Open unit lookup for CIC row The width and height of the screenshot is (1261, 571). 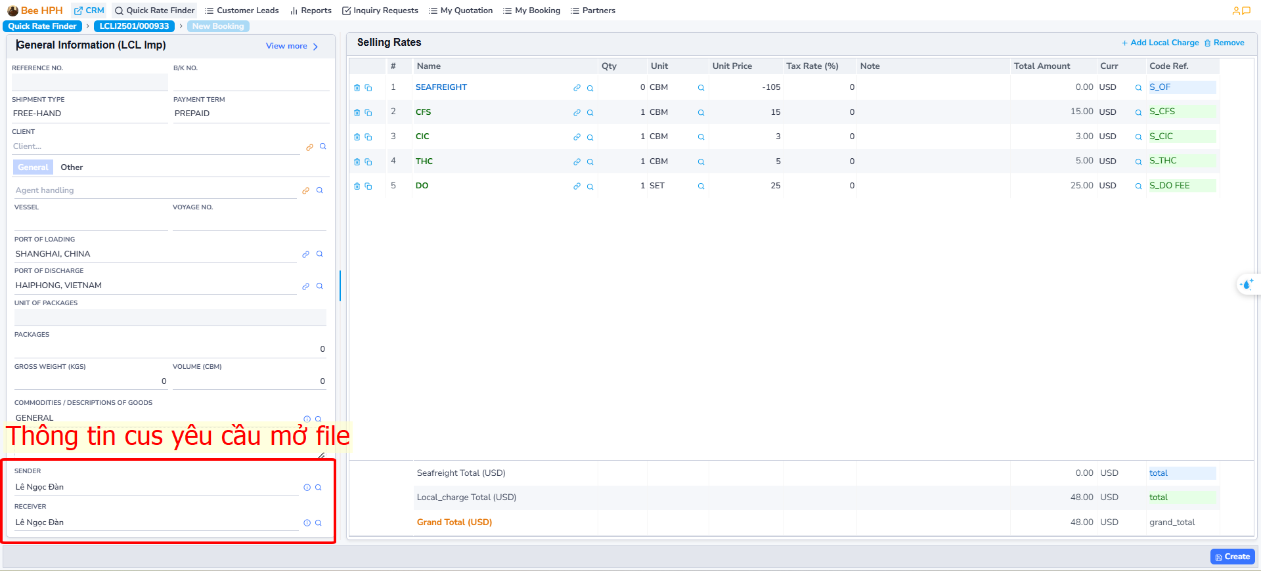(701, 137)
